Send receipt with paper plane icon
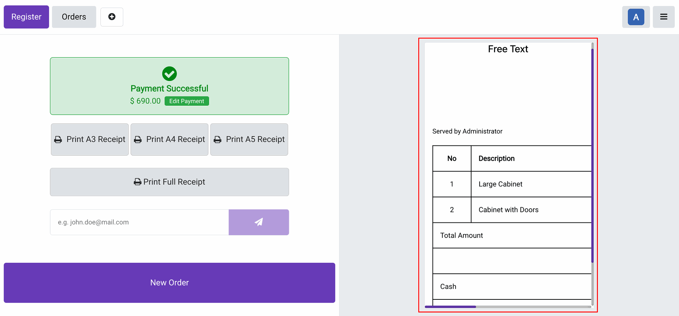Viewport: 679px width, 316px height. pos(259,222)
